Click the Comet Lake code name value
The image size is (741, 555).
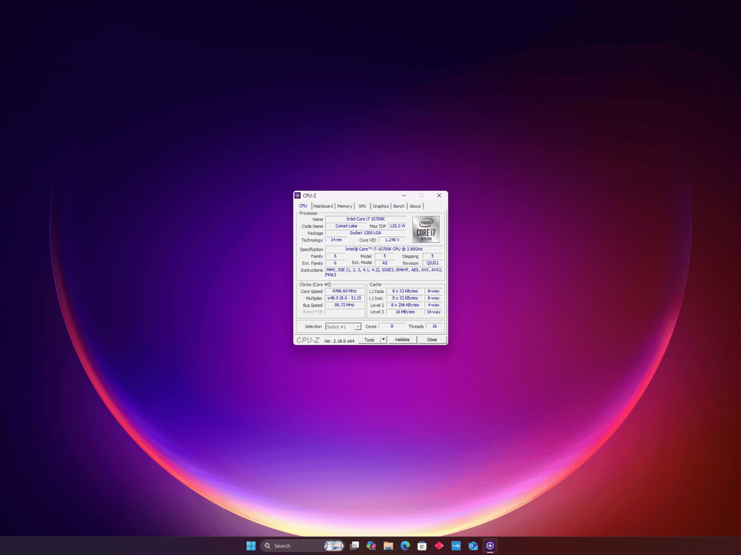[x=346, y=226]
